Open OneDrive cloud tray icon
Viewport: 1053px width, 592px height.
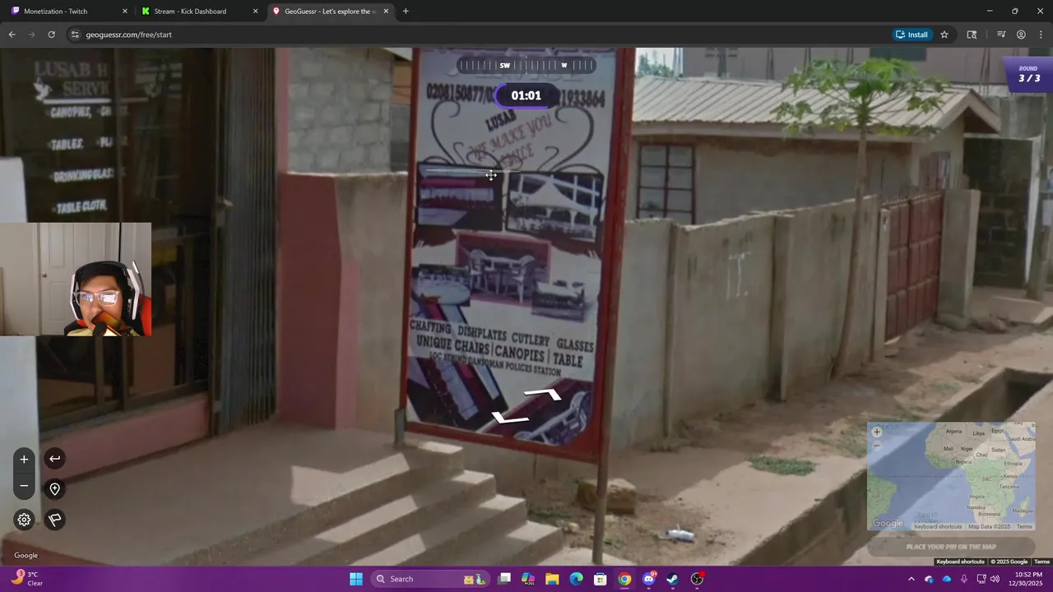(946, 579)
